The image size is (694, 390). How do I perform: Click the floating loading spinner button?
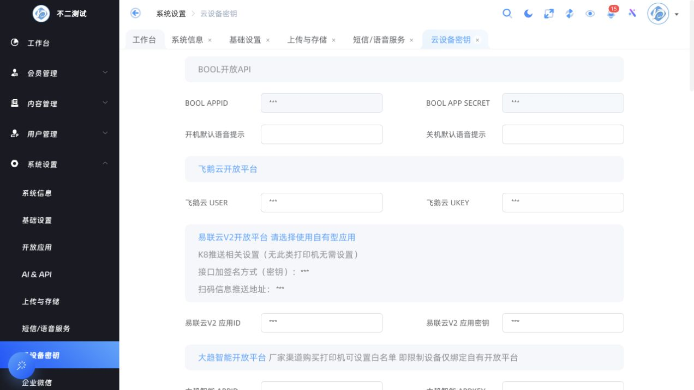[x=22, y=365]
